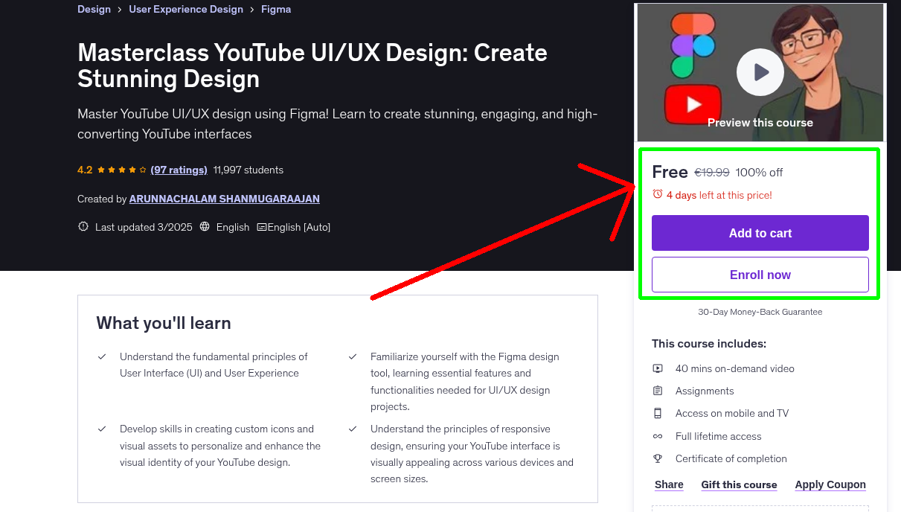
Task: Click the on-demand video icon
Action: 658,368
